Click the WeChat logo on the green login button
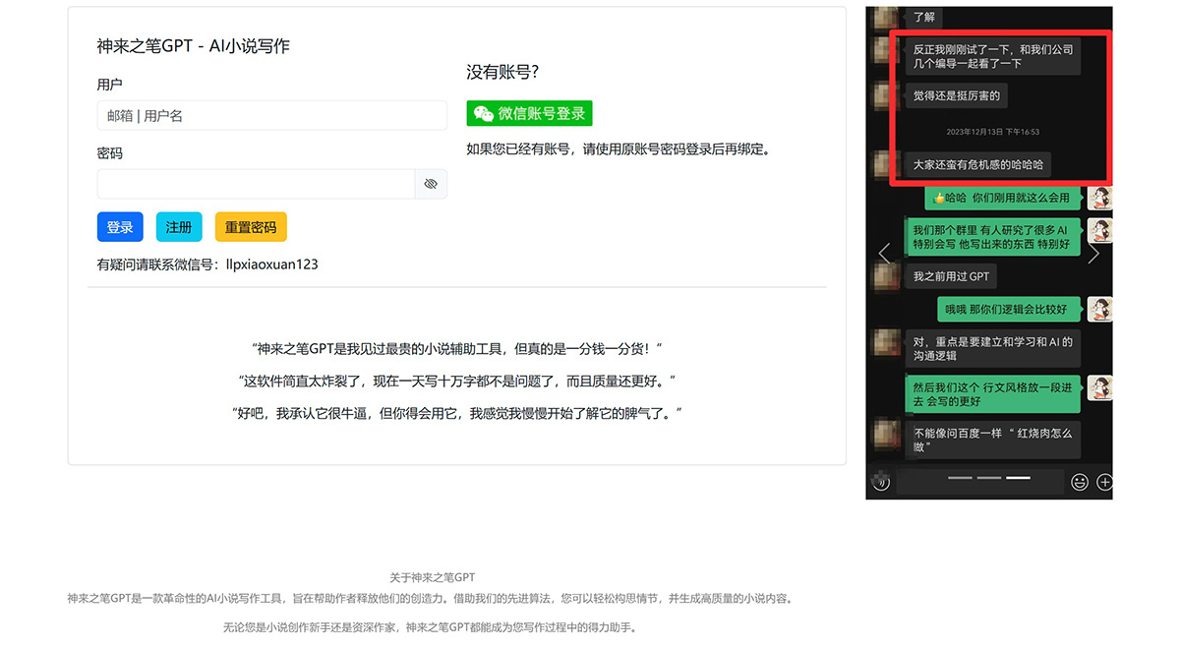Image resolution: width=1180 pixels, height=648 pixels. [482, 113]
